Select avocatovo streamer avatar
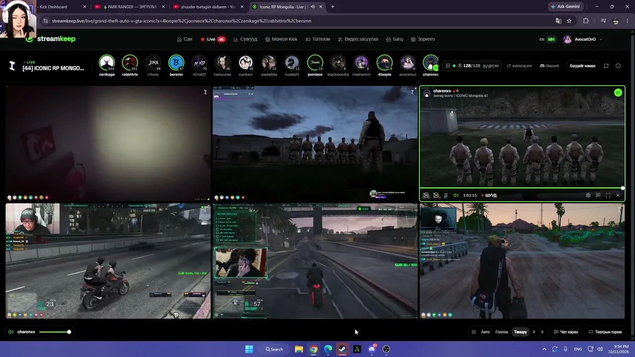Screen dimensions: 635x357 [x=408, y=63]
